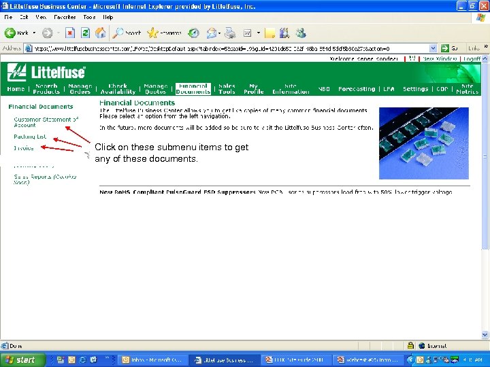Open the Edit menu
The width and height of the screenshot is (490, 367).
pyautogui.click(x=24, y=17)
